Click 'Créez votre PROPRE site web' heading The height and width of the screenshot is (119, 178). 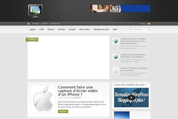point(130,85)
